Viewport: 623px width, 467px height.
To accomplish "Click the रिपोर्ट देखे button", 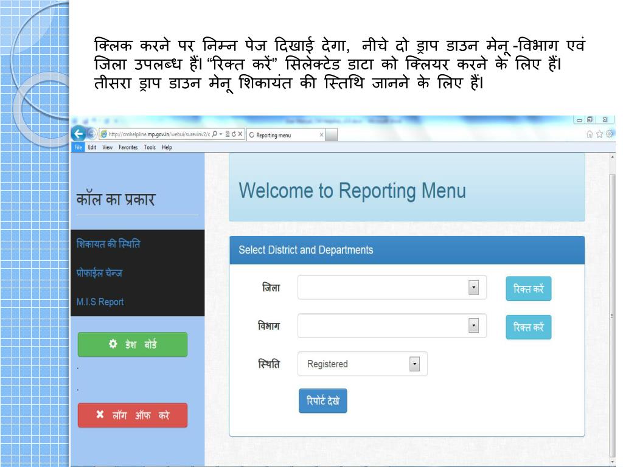I will pyautogui.click(x=323, y=401).
